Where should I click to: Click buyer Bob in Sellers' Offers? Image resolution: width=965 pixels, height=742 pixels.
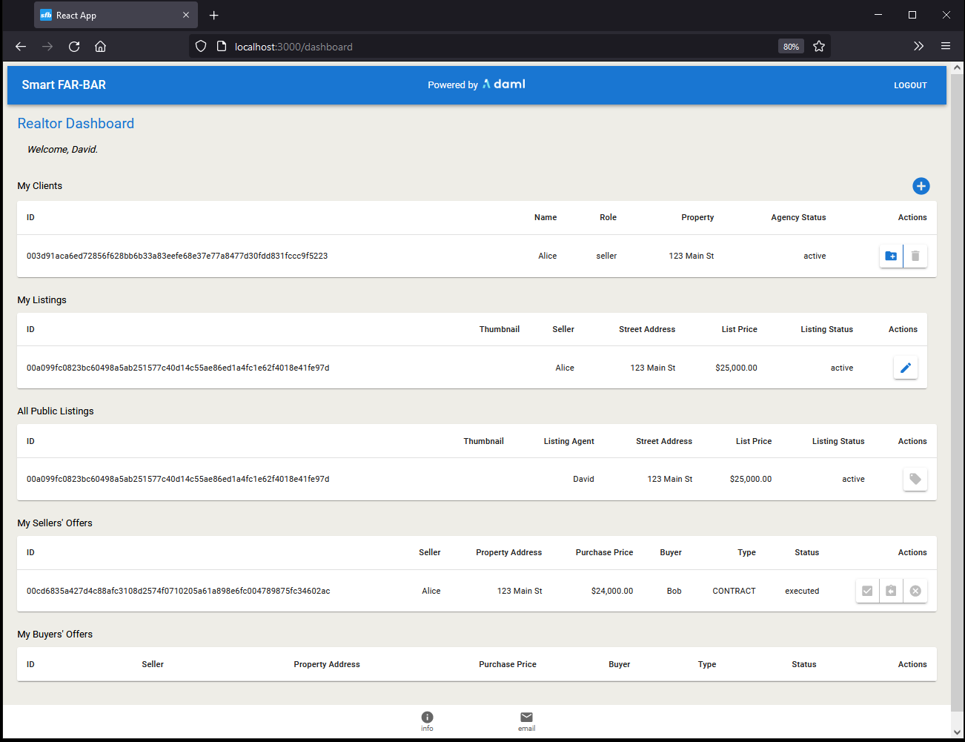point(674,591)
